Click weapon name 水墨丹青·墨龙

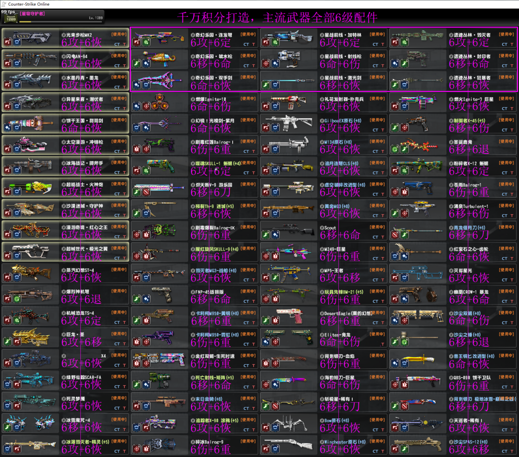(82, 78)
